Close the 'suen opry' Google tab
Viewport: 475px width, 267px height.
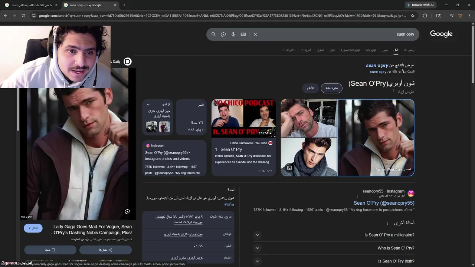[115, 5]
